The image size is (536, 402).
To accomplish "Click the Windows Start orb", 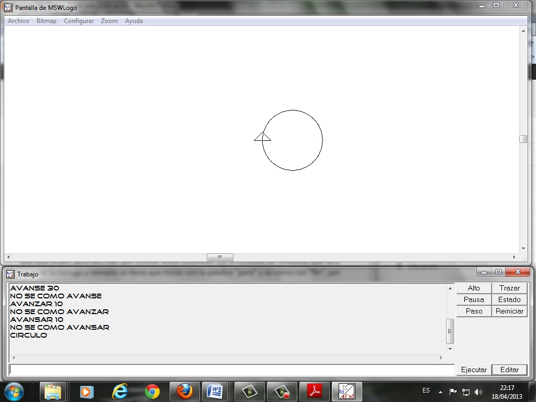I will (x=14, y=391).
